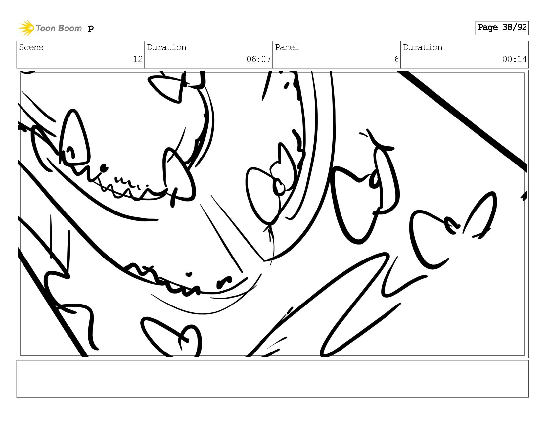Click the scene duration value '06:07'
Screen dimensions: 546x422
click(x=259, y=59)
